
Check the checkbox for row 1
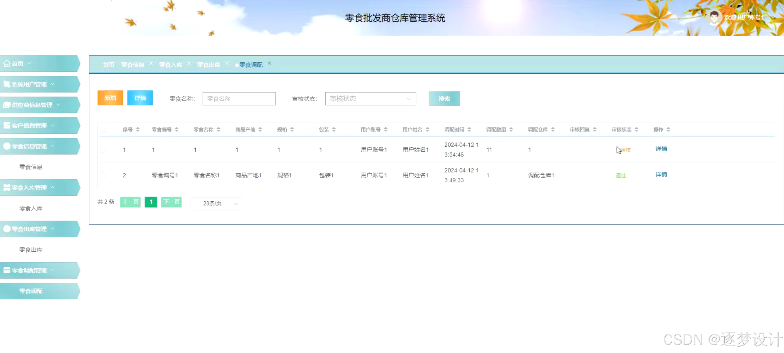click(103, 150)
